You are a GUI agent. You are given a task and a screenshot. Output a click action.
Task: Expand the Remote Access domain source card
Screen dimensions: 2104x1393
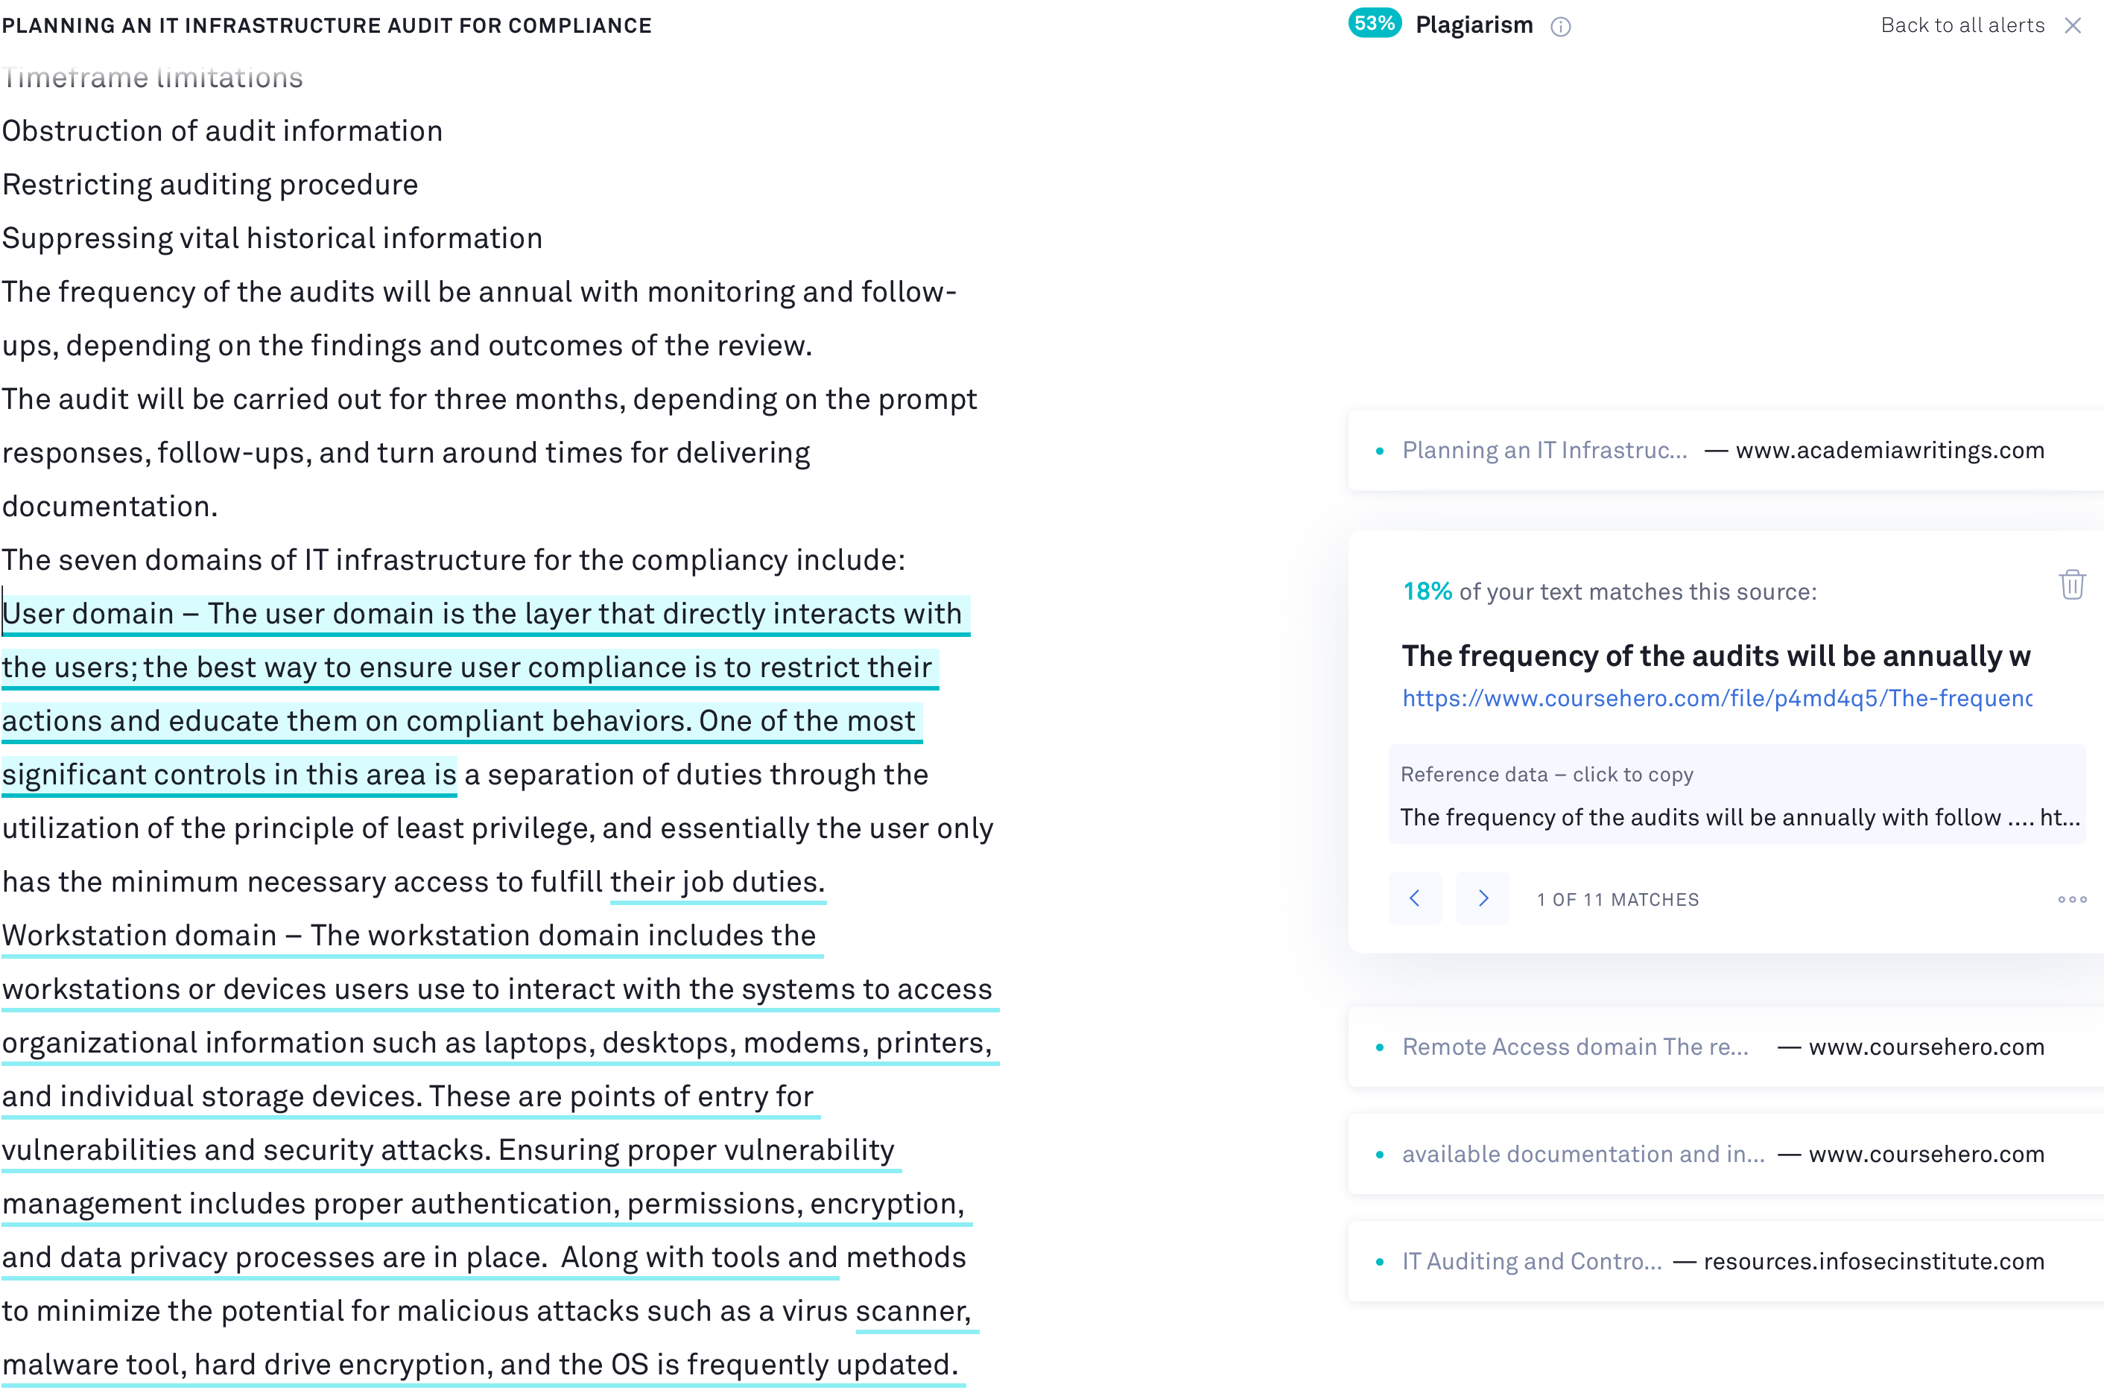[1725, 1047]
